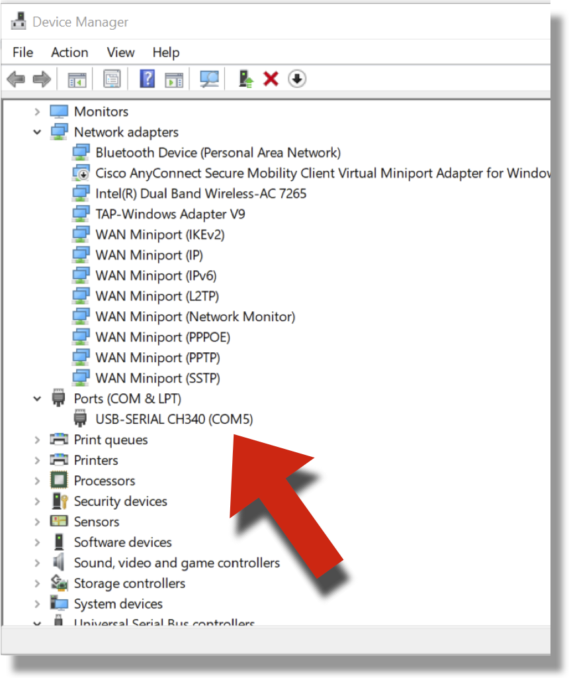Image resolution: width=569 pixels, height=678 pixels.
Task: Open the File menu
Action: coord(22,52)
